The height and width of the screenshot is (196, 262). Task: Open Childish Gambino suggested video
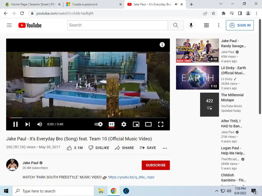pos(233,178)
